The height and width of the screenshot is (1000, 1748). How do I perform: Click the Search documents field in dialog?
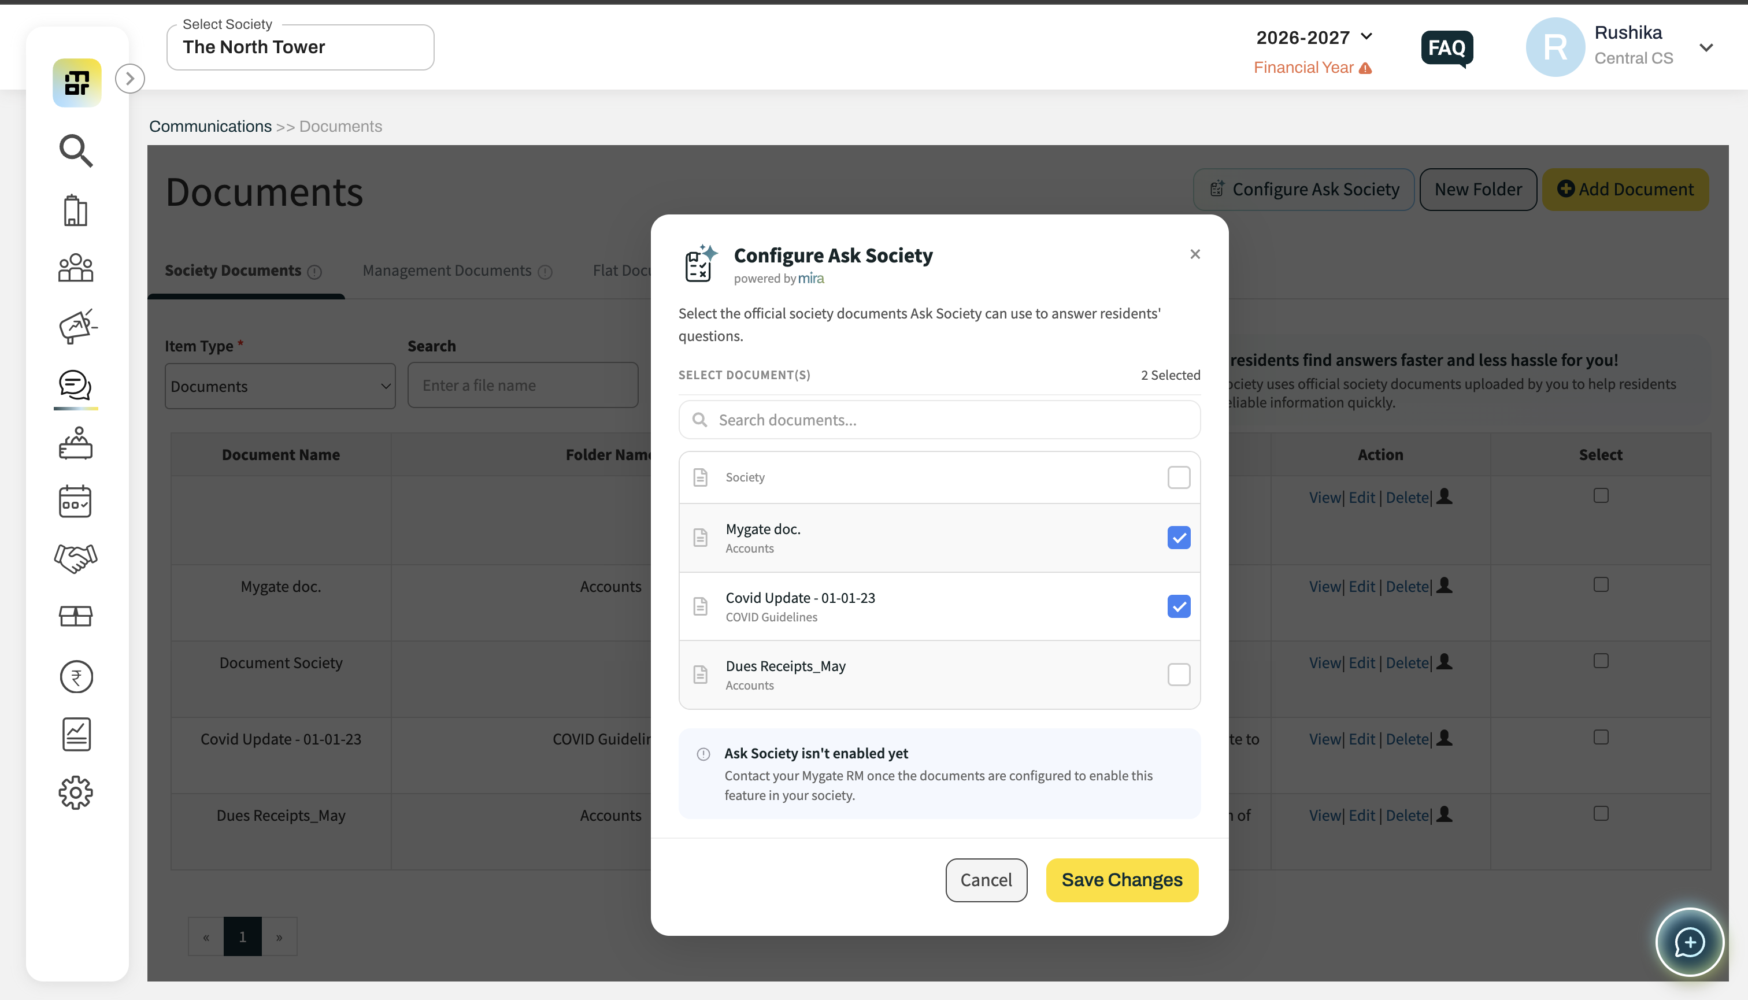coord(939,420)
